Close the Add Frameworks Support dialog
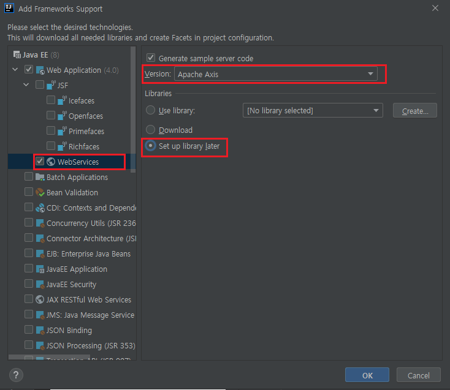This screenshot has height=390, width=450. pyautogui.click(x=435, y=8)
